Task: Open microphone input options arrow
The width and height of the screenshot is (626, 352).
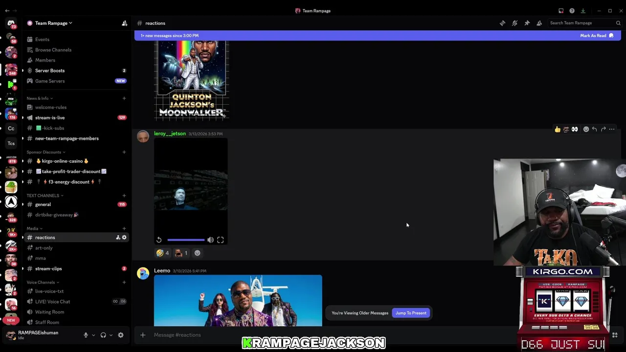Action: (93, 335)
